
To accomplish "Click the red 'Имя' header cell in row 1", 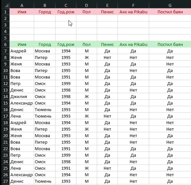I will coord(22,12).
